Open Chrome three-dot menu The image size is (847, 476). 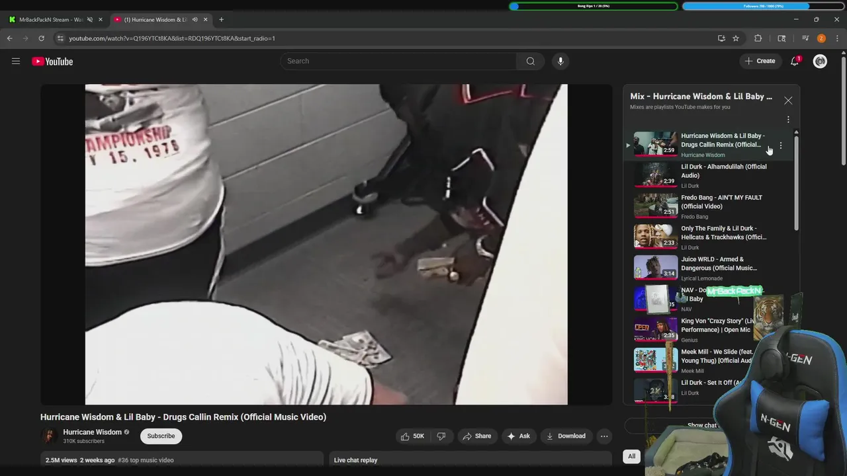[x=838, y=38]
